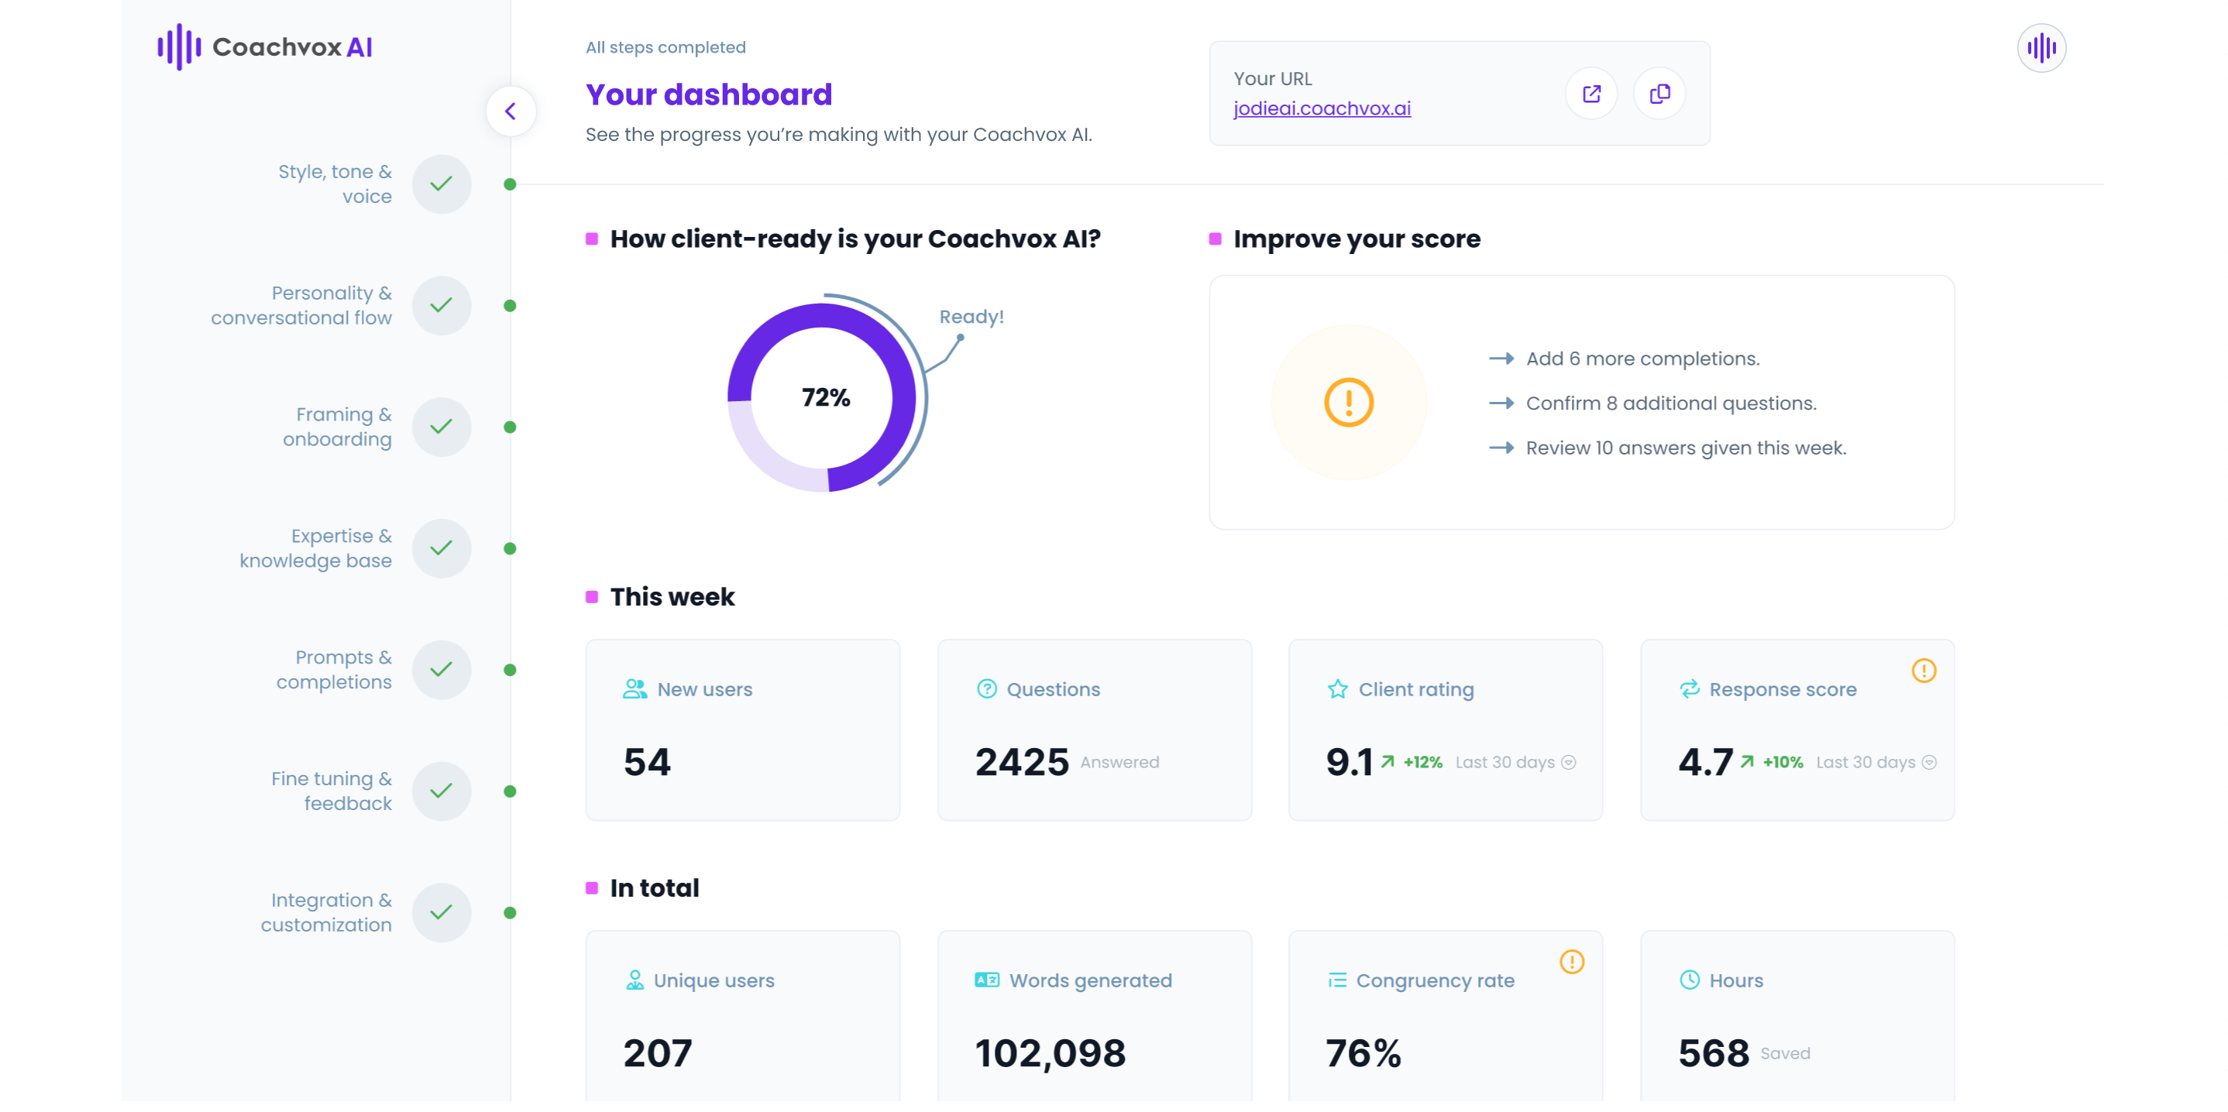Image resolution: width=2228 pixels, height=1112 pixels.
Task: Click the Framing & onboarding checkmark
Action: pyautogui.click(x=441, y=427)
